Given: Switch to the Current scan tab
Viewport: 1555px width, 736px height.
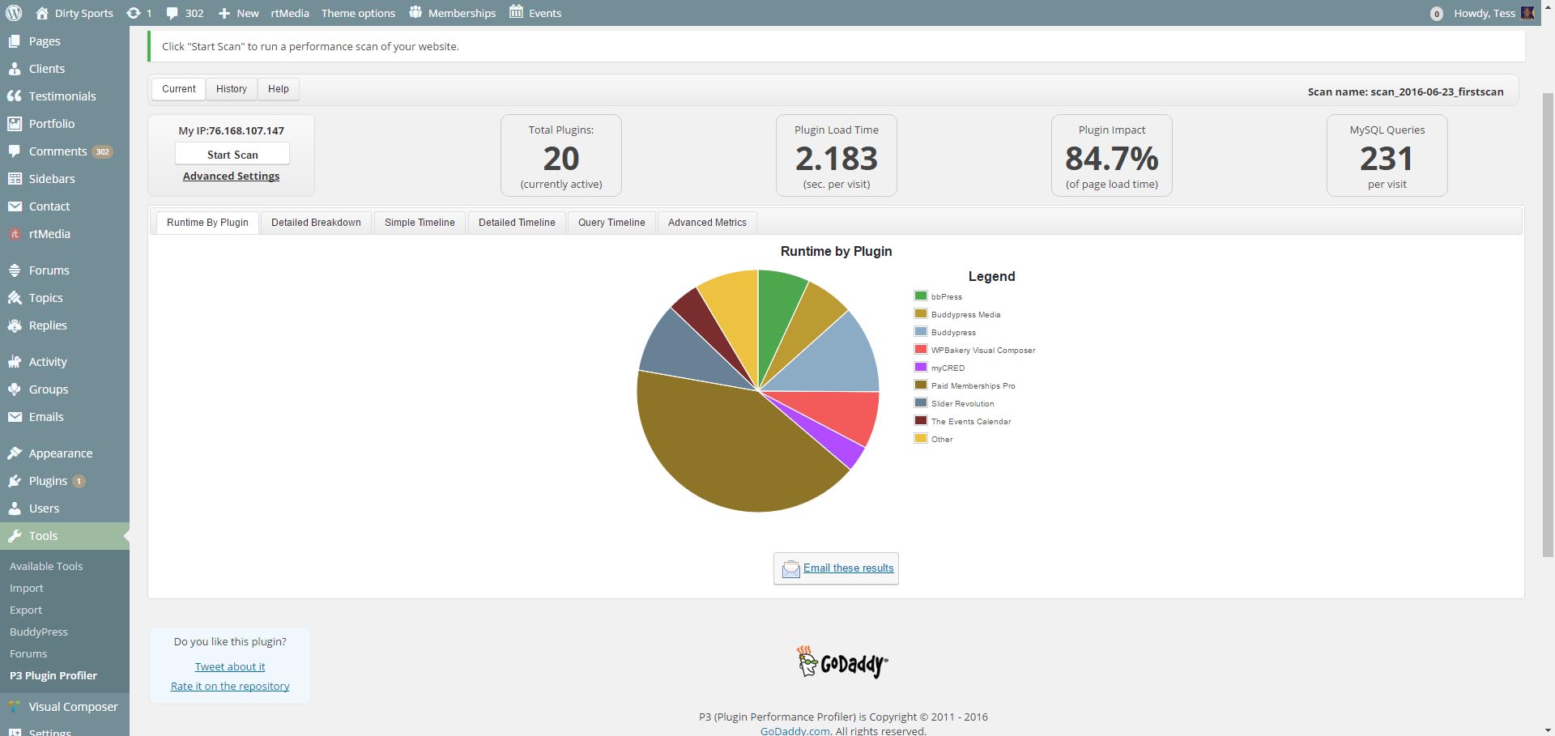Looking at the screenshot, I should [x=178, y=89].
